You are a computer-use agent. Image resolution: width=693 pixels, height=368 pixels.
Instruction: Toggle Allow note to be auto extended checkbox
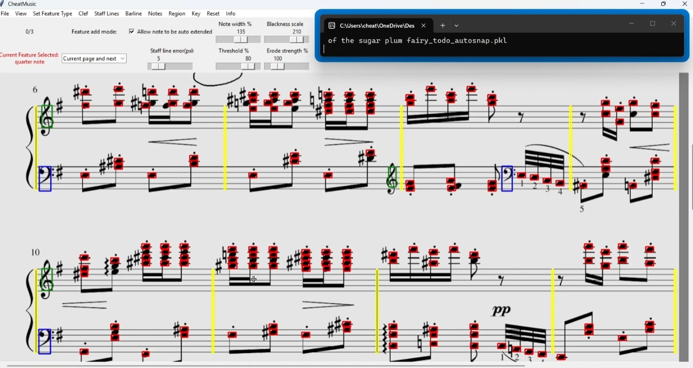(132, 32)
